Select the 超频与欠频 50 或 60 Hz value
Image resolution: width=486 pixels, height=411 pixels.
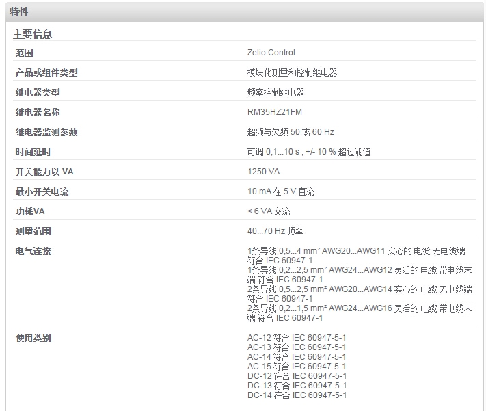(x=291, y=132)
